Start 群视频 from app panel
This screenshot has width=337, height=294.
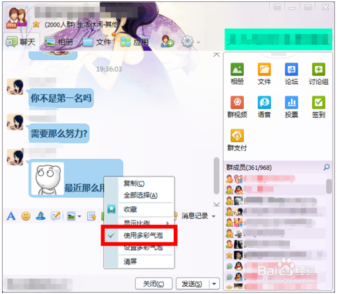click(x=237, y=107)
